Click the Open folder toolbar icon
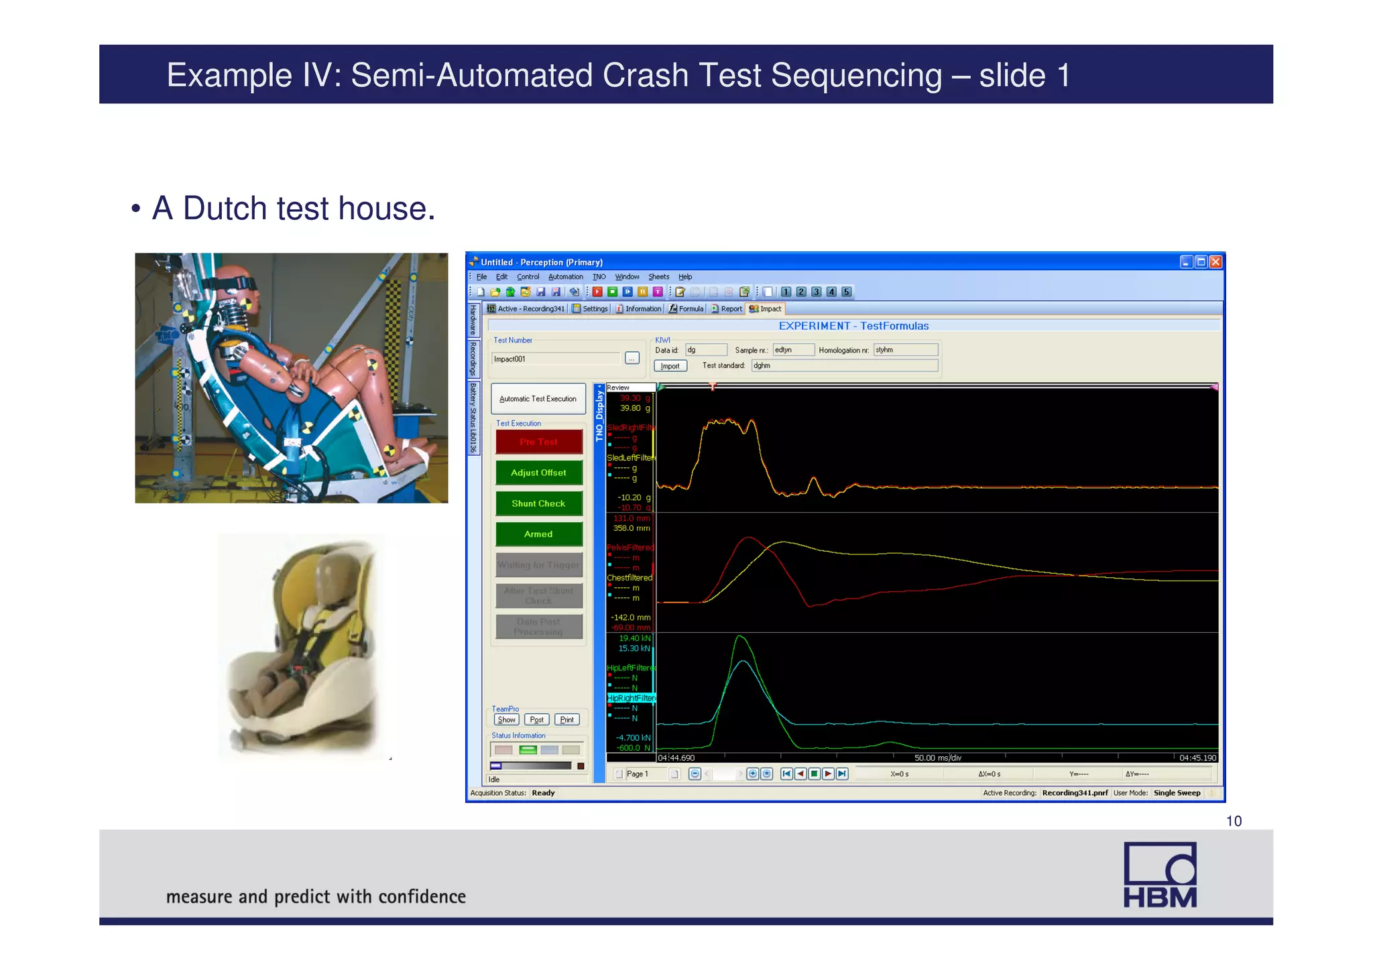The width and height of the screenshot is (1373, 970). coord(495,292)
